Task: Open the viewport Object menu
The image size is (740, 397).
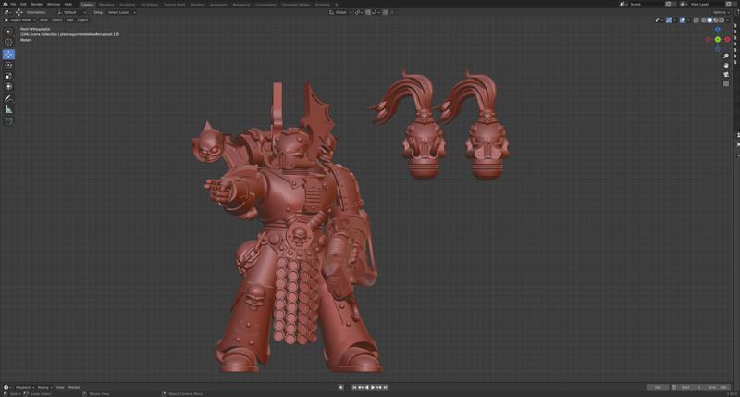Action: (82, 19)
